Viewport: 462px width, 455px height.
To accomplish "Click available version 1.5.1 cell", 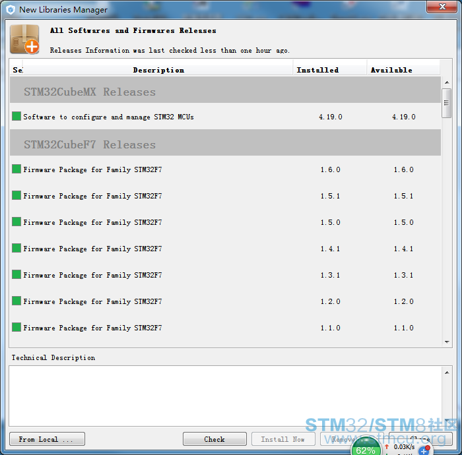I will pos(404,196).
